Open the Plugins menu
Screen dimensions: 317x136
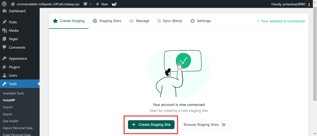(x=20, y=67)
